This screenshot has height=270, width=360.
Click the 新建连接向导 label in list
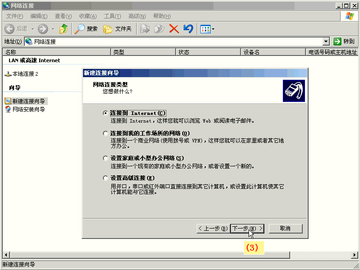[x=29, y=101]
